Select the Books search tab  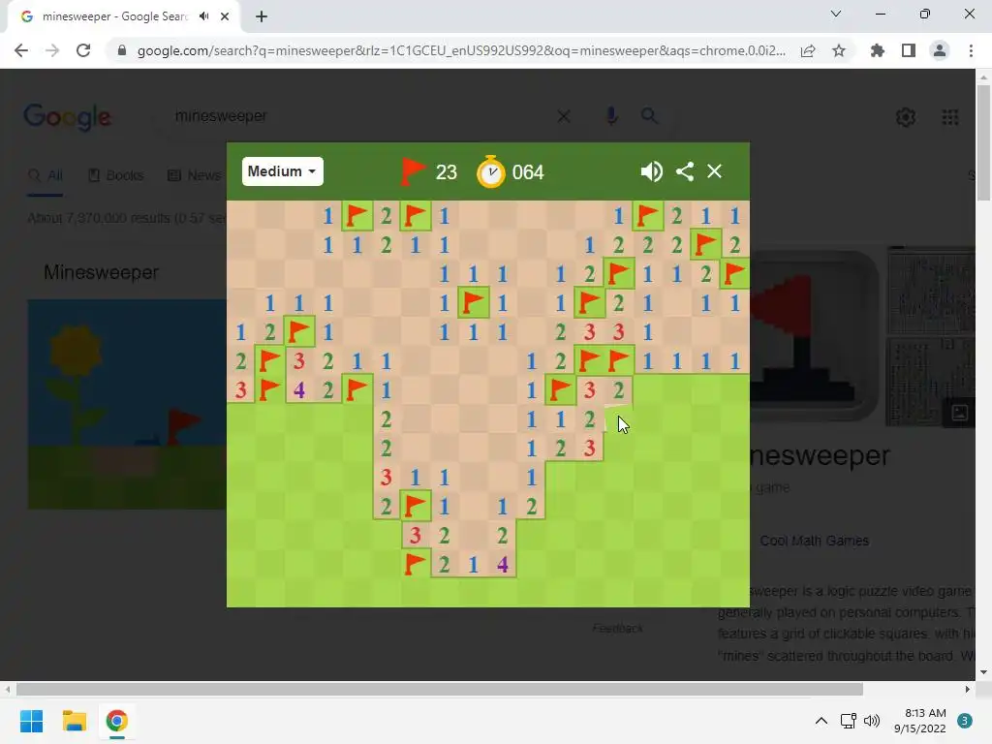pyautogui.click(x=116, y=175)
